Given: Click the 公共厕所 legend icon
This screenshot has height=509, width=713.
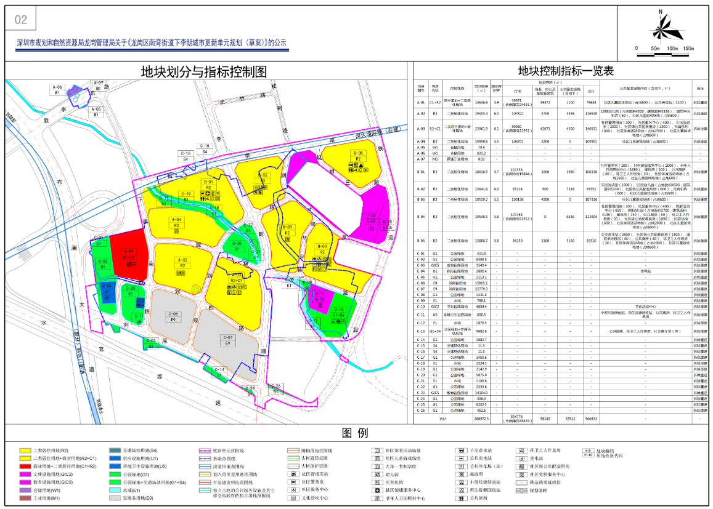Looking at the screenshot, I should [460, 499].
